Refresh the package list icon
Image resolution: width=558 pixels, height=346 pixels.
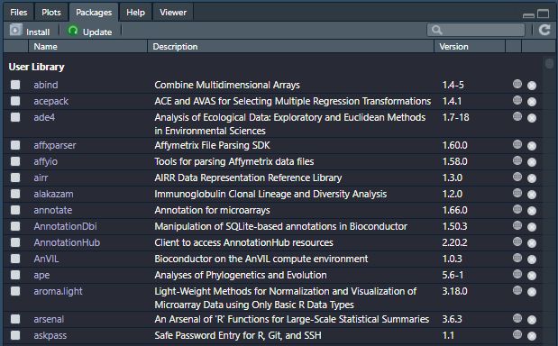(x=544, y=31)
